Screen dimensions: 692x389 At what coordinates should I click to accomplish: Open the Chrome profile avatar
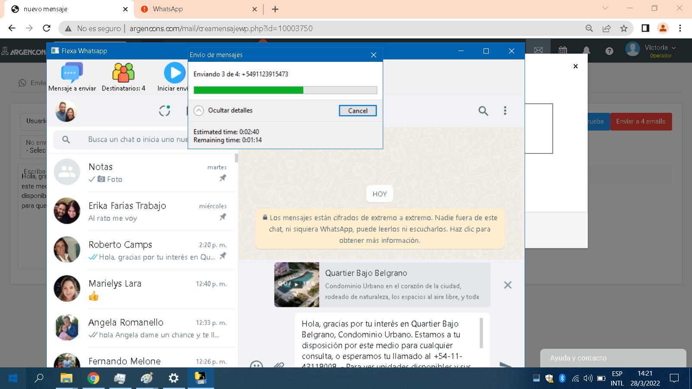(x=663, y=28)
